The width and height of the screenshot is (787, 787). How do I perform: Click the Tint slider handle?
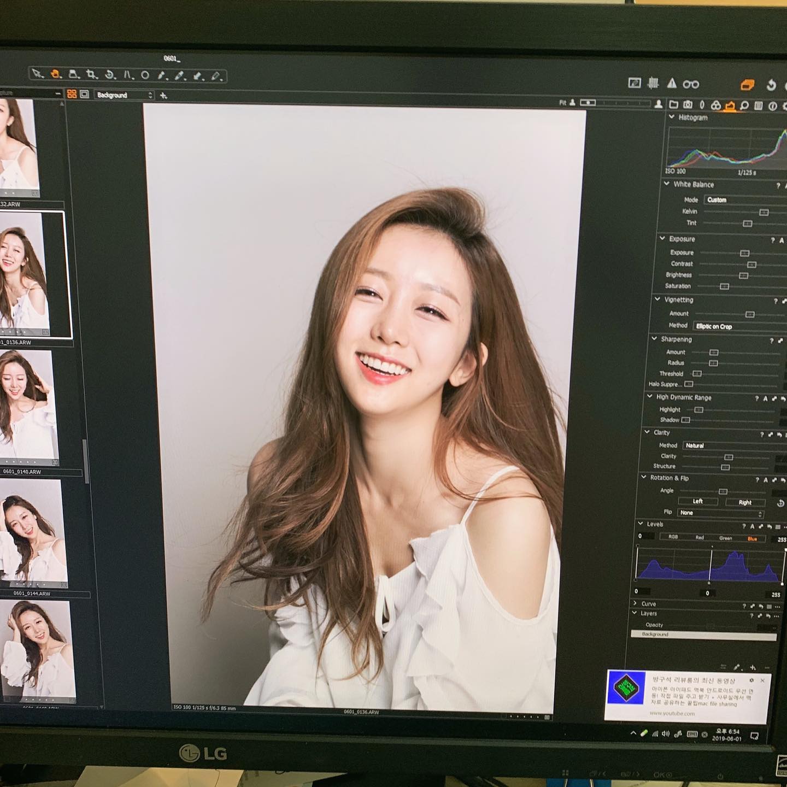tap(748, 223)
